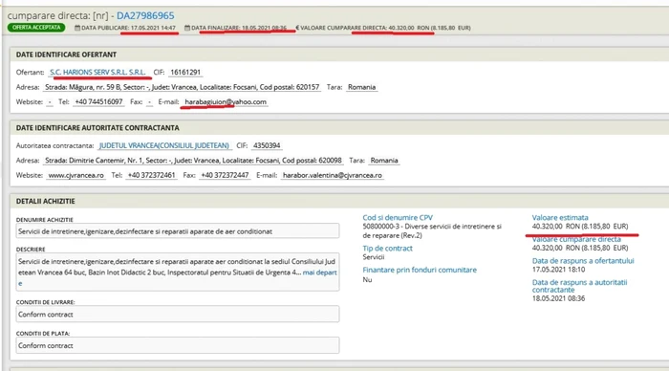Click harabor.valentina@cjvrancea.ro email address
The image size is (669, 371).
[x=333, y=176]
